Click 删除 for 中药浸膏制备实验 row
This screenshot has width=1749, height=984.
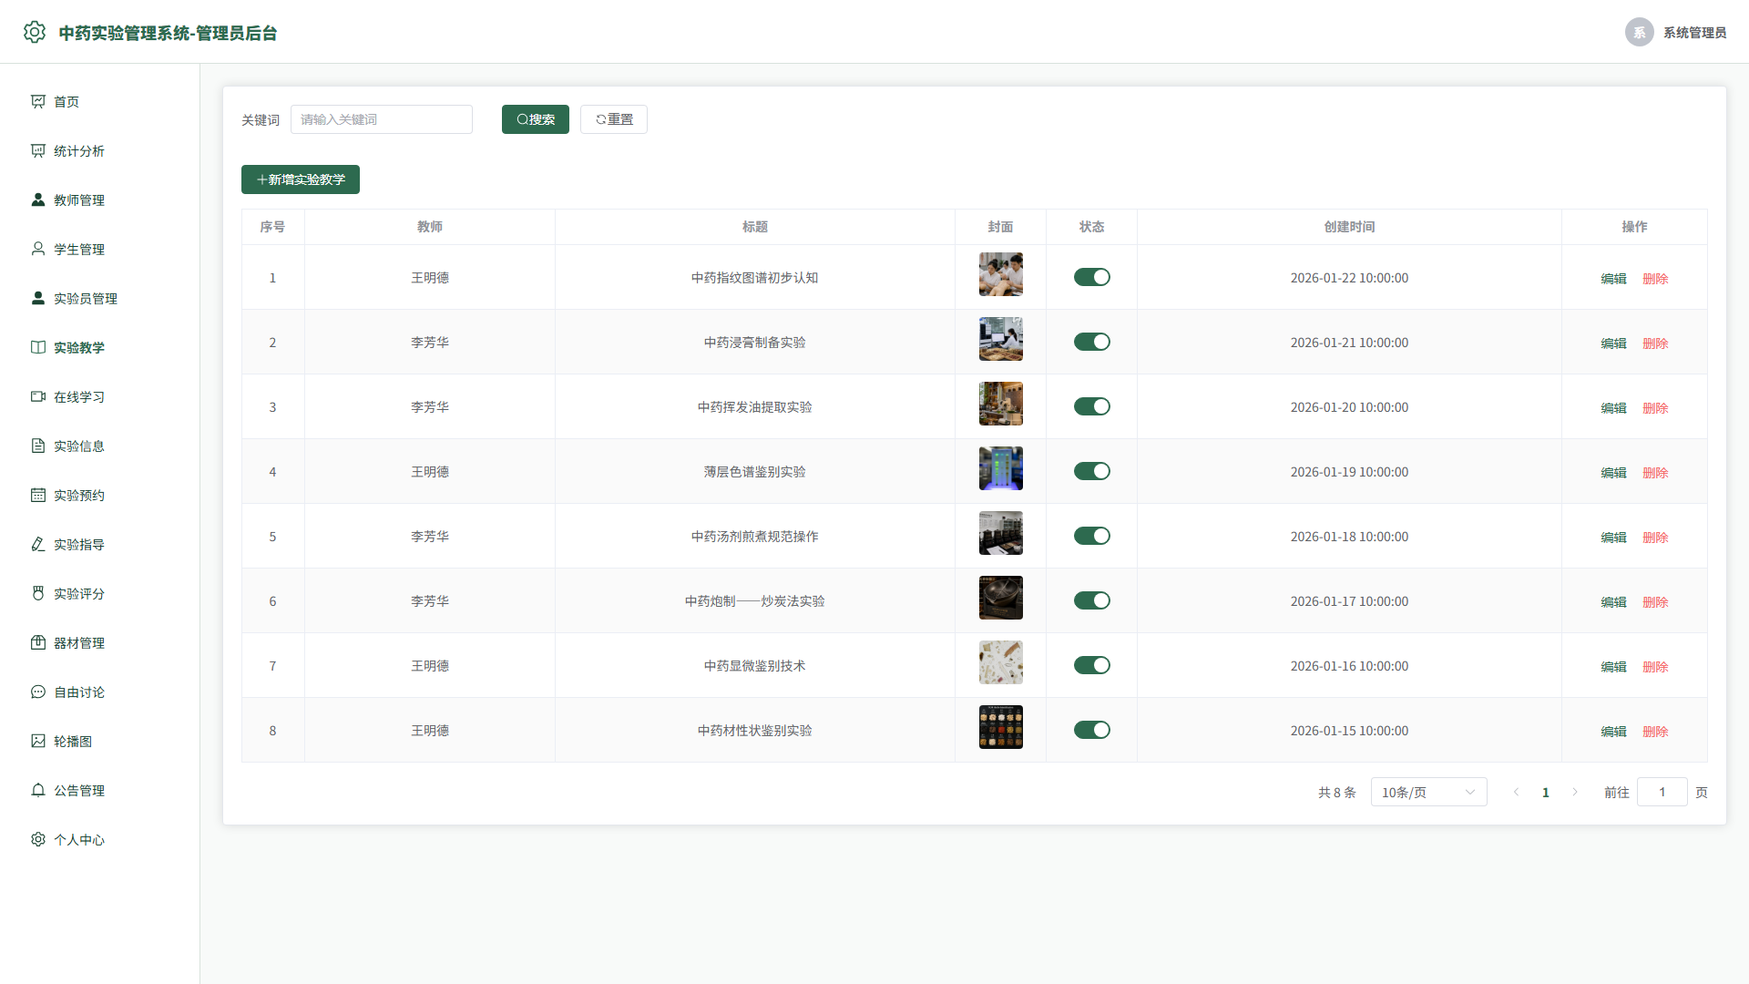click(x=1655, y=343)
